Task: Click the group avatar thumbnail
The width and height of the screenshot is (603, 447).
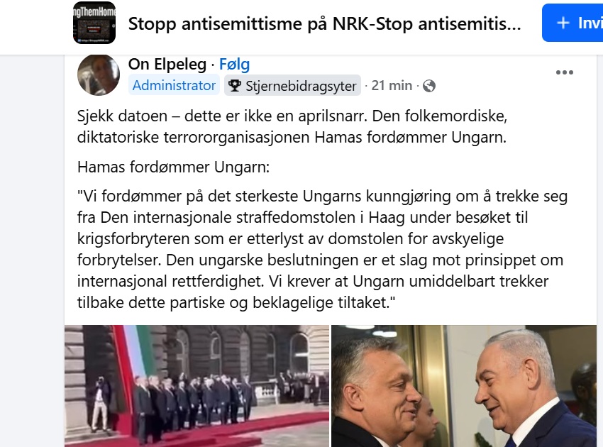Action: [94, 23]
